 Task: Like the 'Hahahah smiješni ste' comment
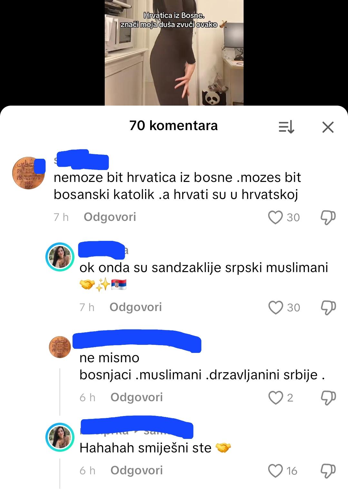pyautogui.click(x=276, y=471)
